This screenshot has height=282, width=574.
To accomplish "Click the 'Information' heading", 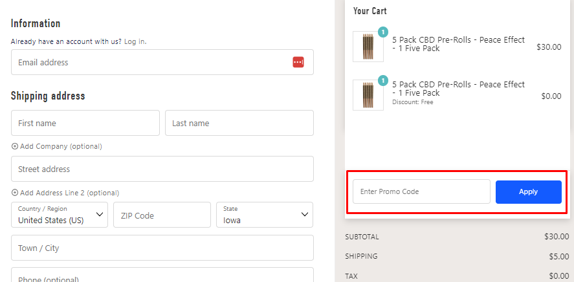I will click(x=36, y=23).
